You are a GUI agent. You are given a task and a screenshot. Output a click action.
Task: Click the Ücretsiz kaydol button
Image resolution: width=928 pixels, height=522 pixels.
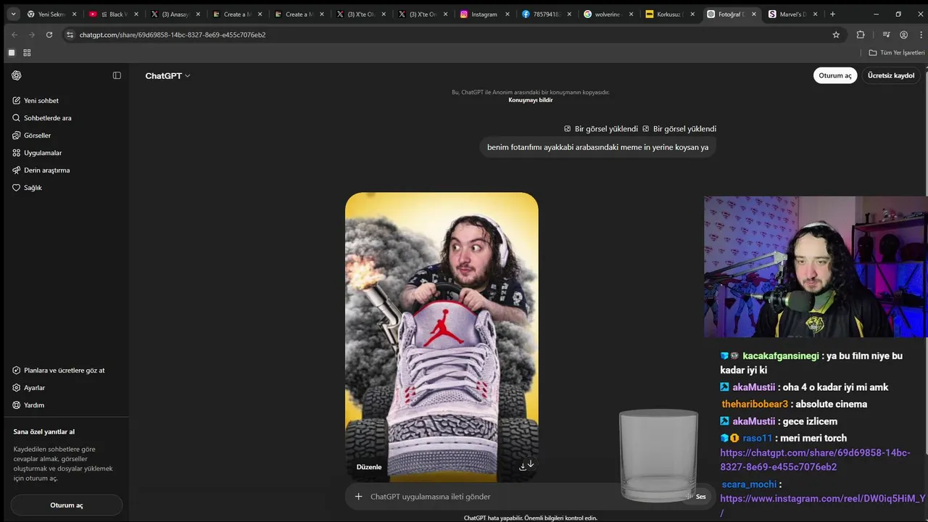pos(891,75)
